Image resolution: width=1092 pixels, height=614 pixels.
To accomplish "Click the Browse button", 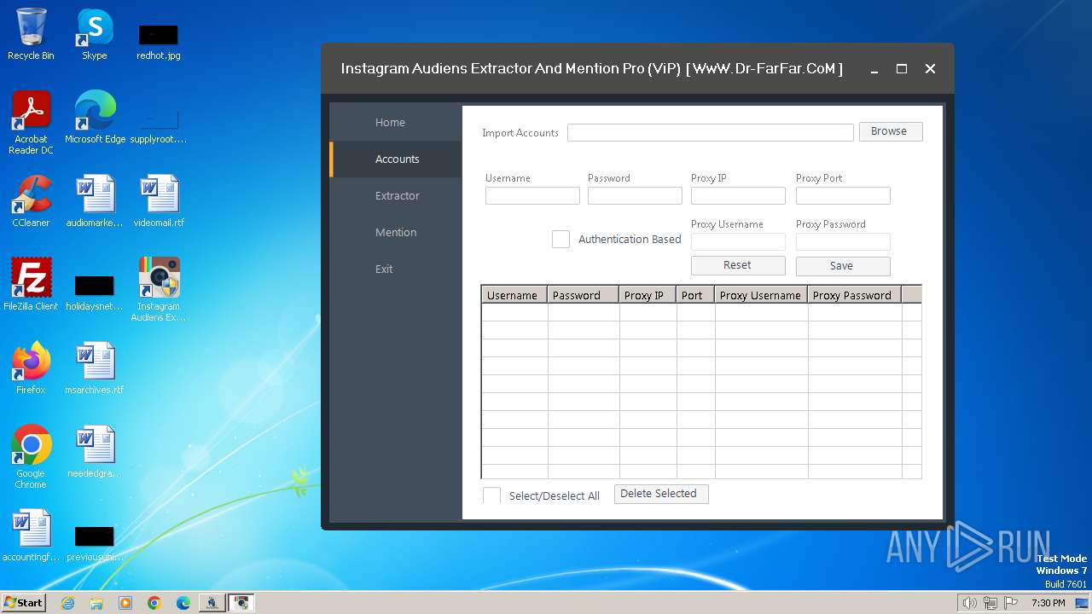I will 890,131.
